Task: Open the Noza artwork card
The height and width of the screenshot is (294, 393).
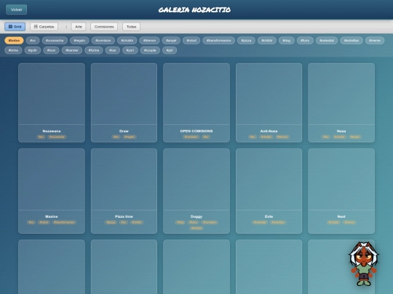Action: tap(341, 102)
